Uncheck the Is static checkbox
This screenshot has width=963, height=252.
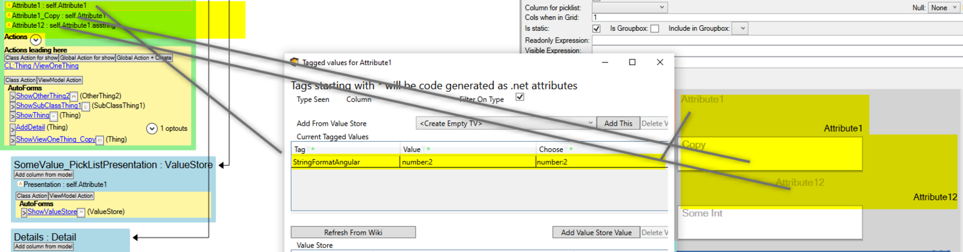pos(597,28)
